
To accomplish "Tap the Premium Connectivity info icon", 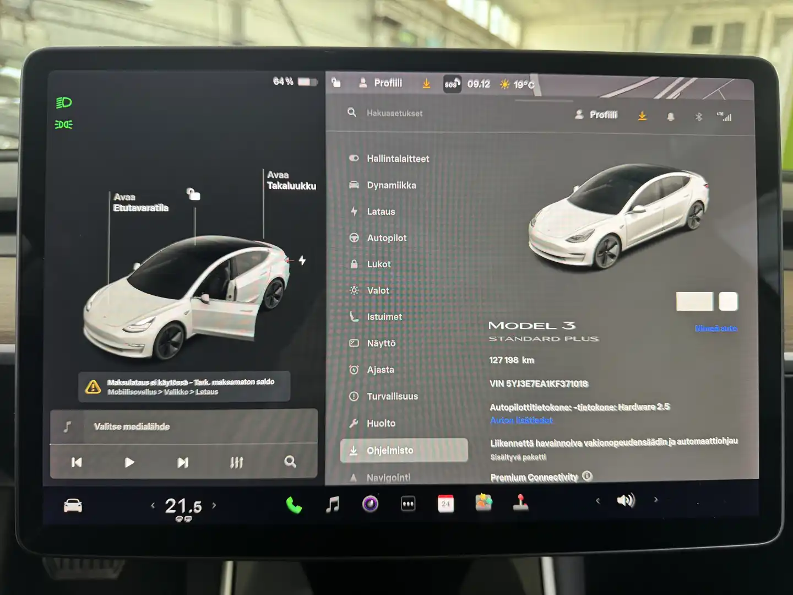I will 588,476.
